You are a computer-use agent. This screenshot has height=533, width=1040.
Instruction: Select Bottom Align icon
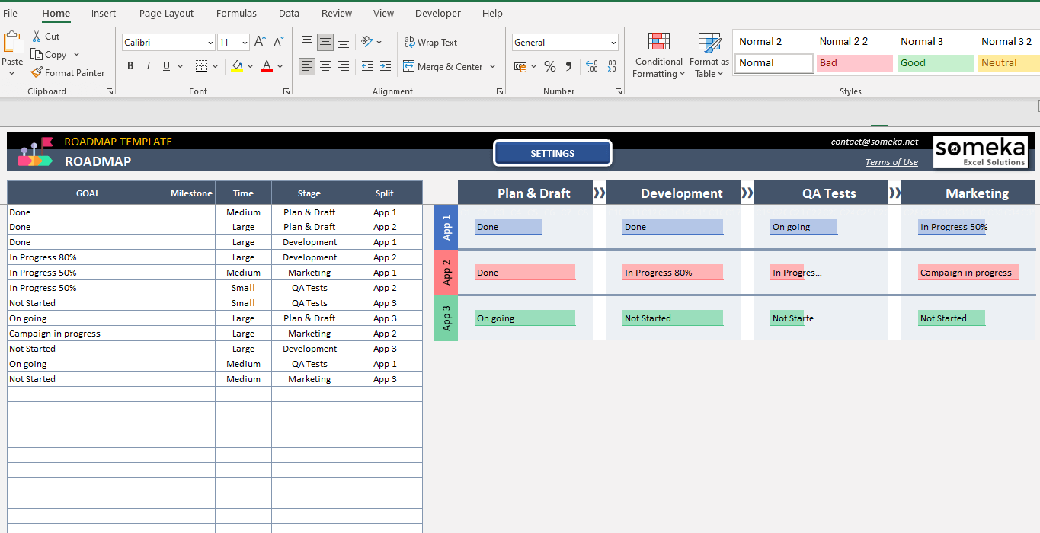(344, 42)
